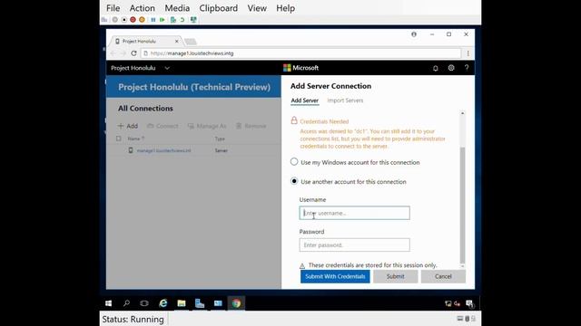Close the Project Honolulu browser tab

[x=177, y=41]
